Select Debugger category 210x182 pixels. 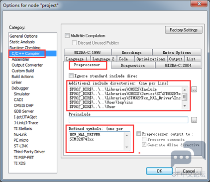20,88
